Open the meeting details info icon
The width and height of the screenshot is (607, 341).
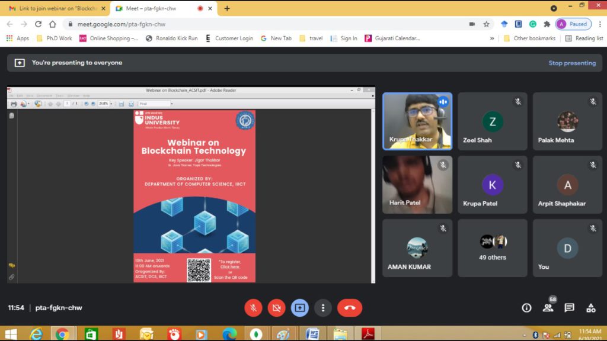(526, 308)
